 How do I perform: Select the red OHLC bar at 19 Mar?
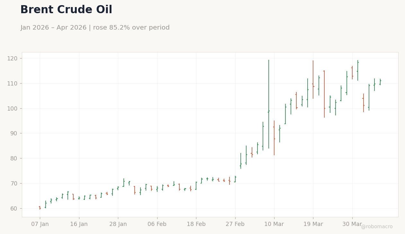click(313, 79)
